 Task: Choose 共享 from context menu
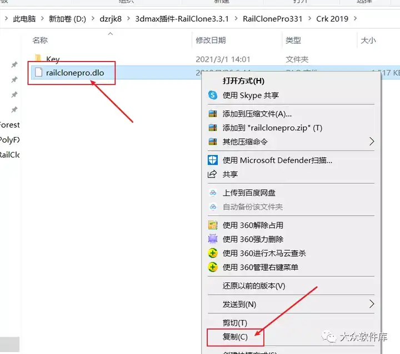pos(230,174)
